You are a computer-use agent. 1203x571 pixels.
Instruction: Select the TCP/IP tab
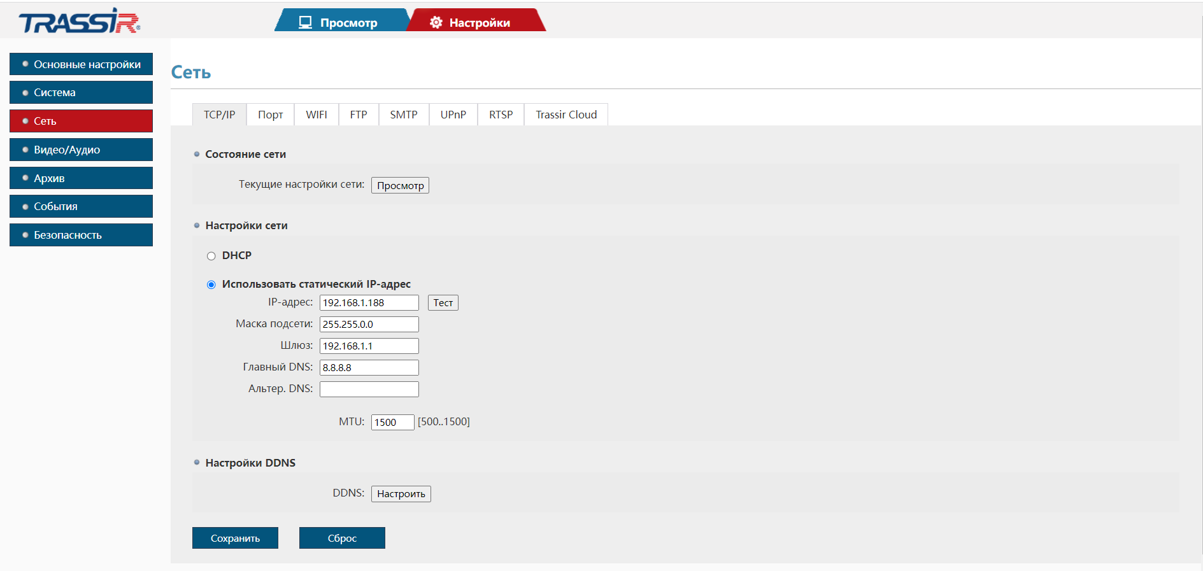pos(219,115)
